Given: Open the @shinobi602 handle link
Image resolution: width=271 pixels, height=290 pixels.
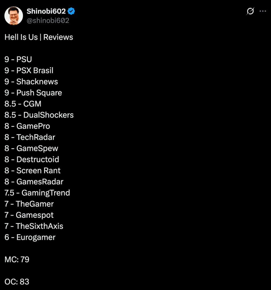Looking at the screenshot, I should [48, 21].
